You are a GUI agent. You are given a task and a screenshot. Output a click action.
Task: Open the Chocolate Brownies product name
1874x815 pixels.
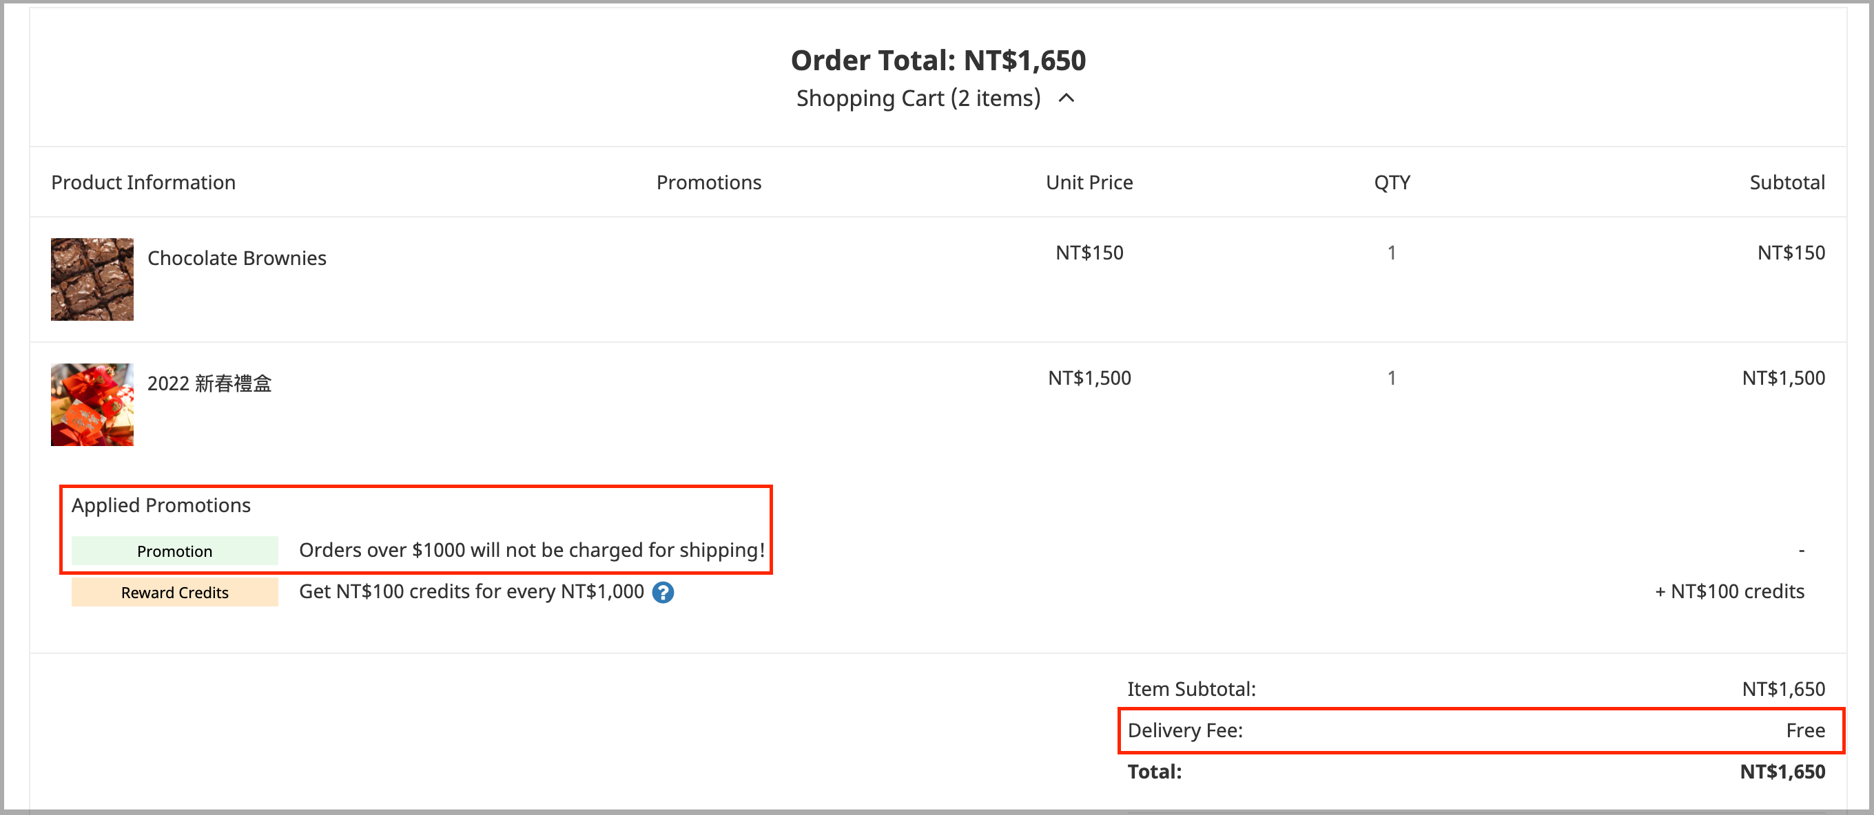point(236,258)
